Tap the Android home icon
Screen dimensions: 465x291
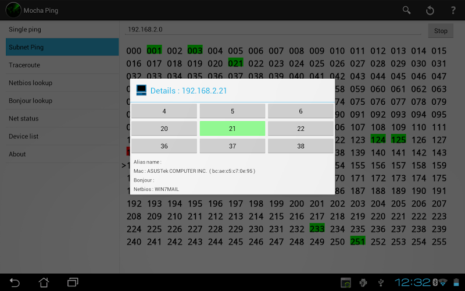point(44,282)
